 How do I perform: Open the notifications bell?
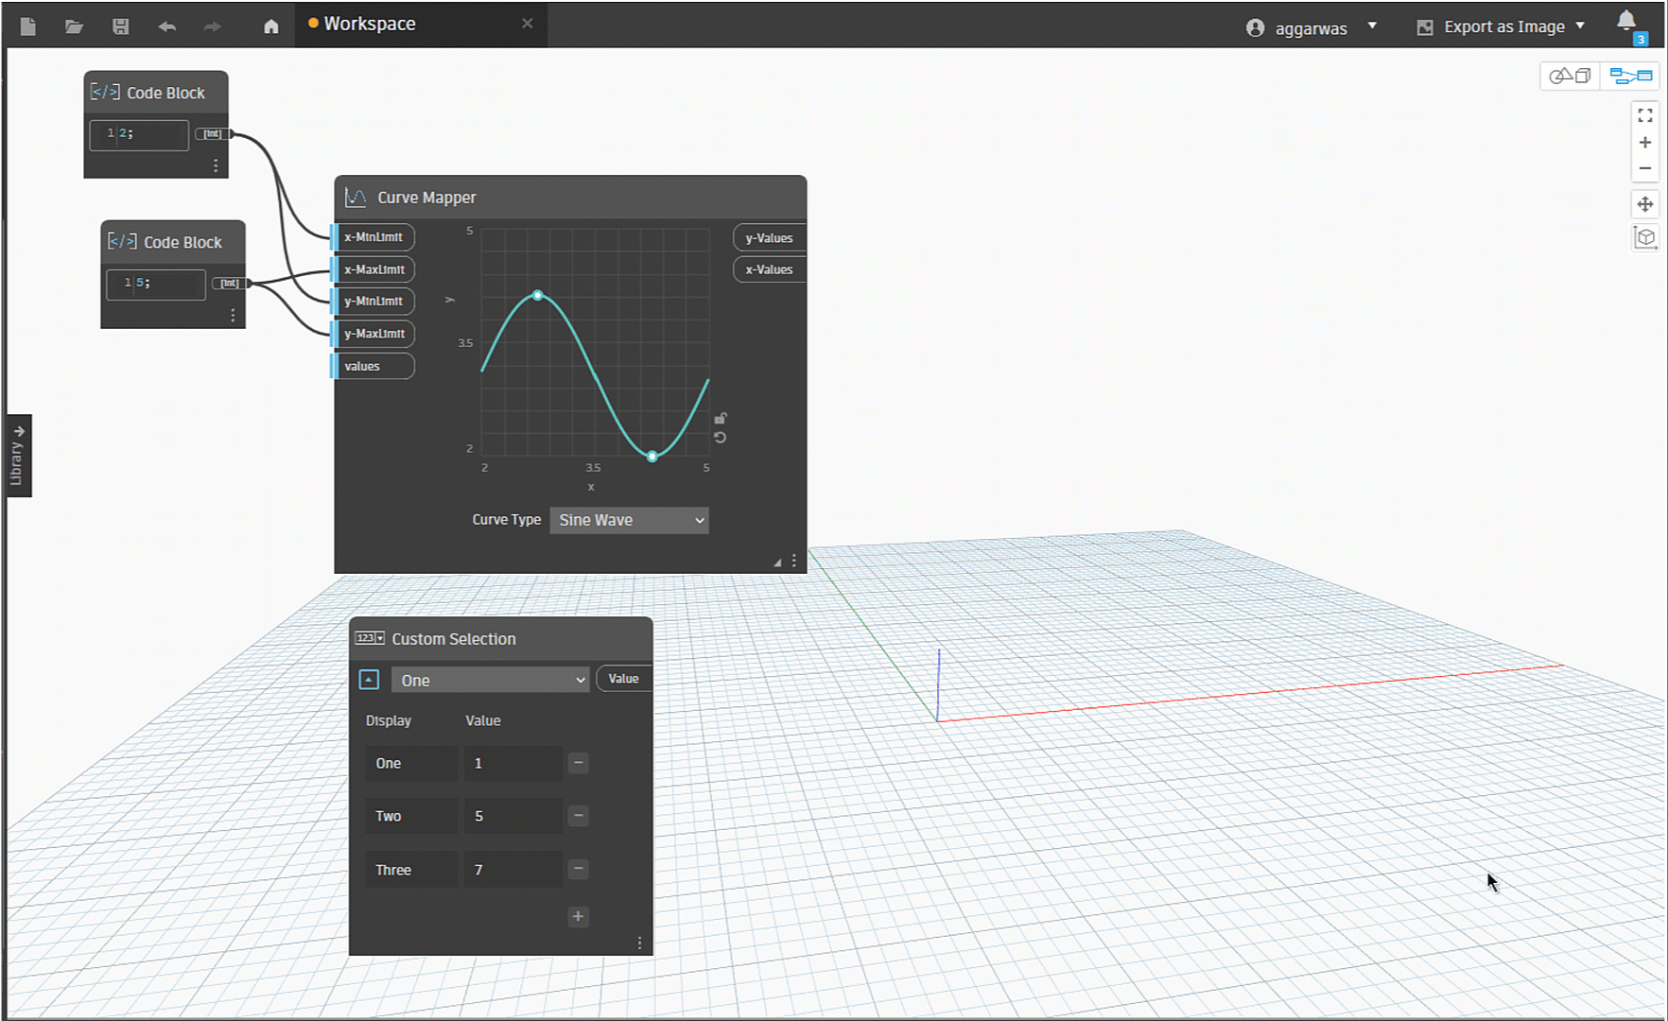tap(1626, 22)
